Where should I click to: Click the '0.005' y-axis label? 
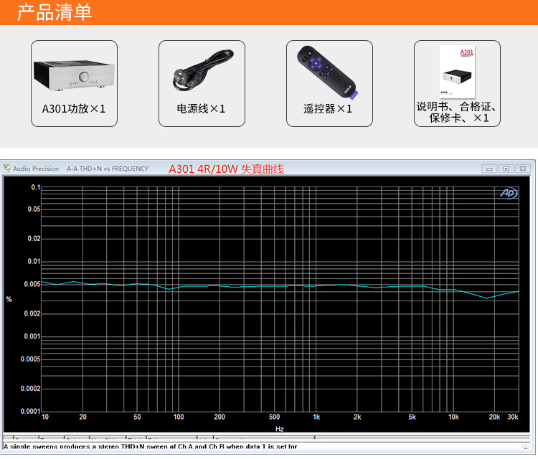tap(32, 284)
